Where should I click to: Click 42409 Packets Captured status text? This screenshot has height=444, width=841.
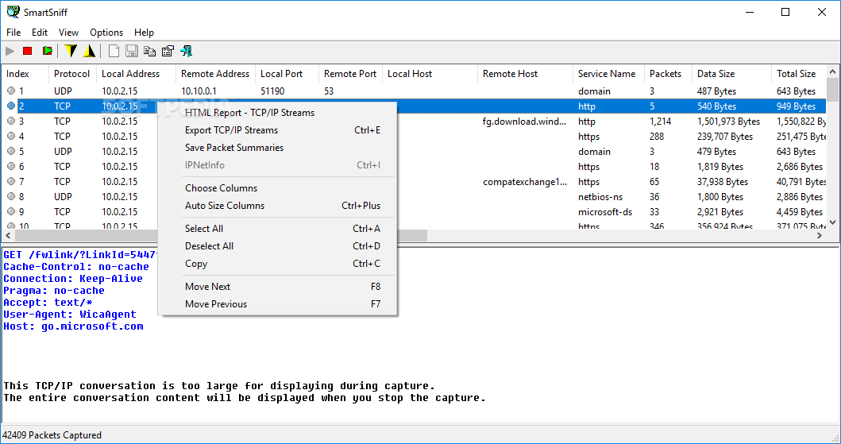[52, 435]
